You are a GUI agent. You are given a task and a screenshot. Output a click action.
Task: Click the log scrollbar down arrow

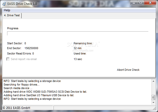[153, 102]
